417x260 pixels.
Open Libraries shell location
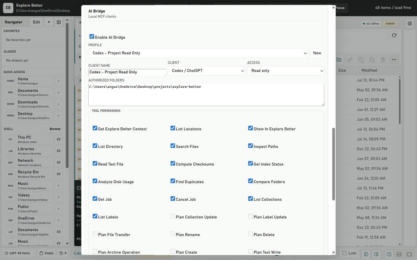[29, 151]
